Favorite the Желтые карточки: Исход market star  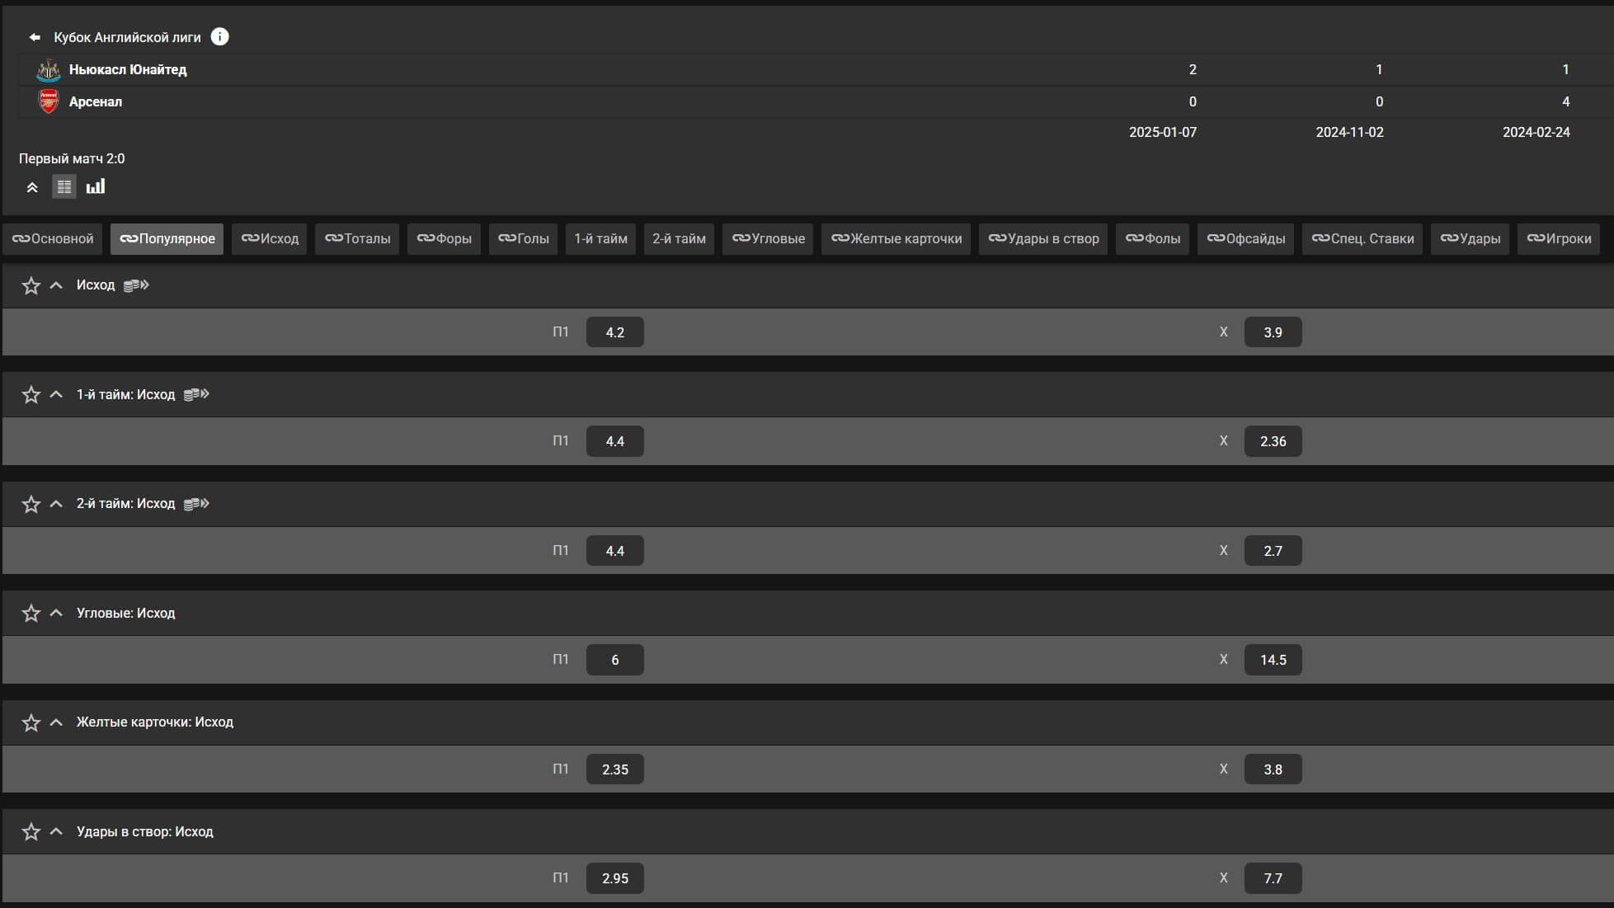[x=31, y=723]
